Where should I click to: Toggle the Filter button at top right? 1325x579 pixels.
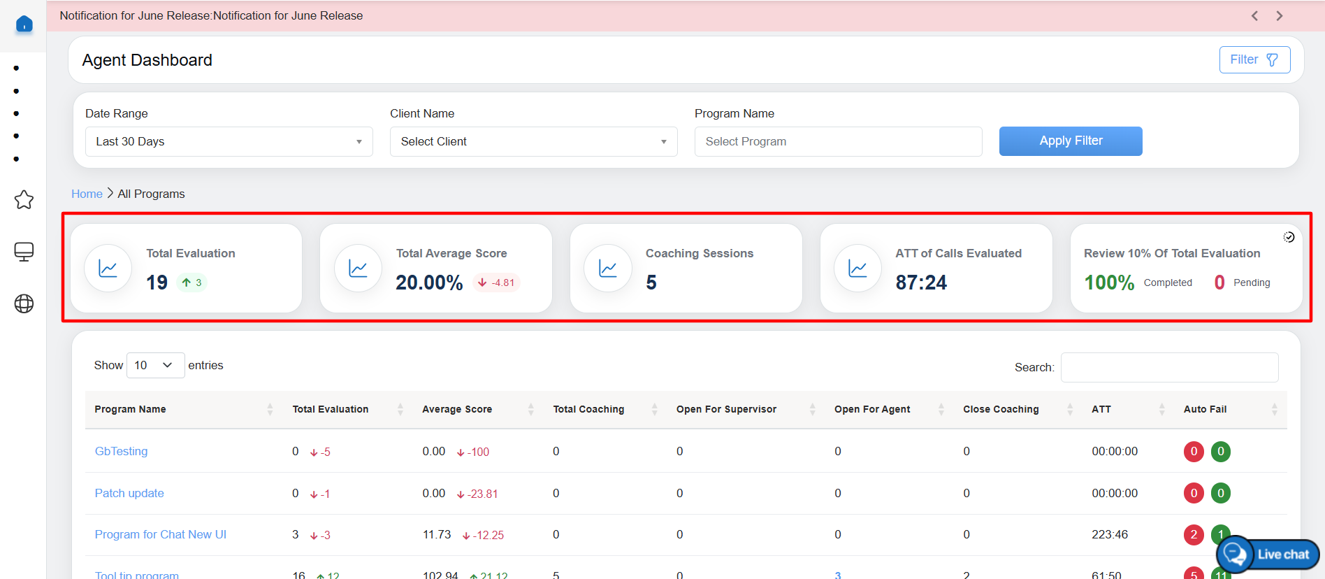pyautogui.click(x=1254, y=60)
